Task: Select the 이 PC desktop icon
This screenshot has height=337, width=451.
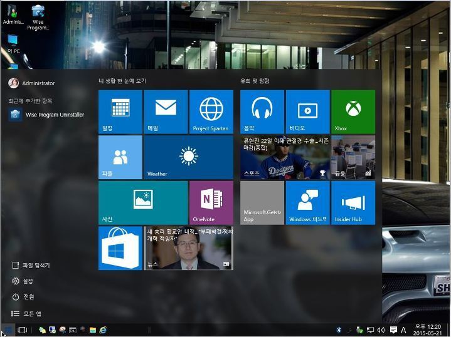Action: (13, 44)
